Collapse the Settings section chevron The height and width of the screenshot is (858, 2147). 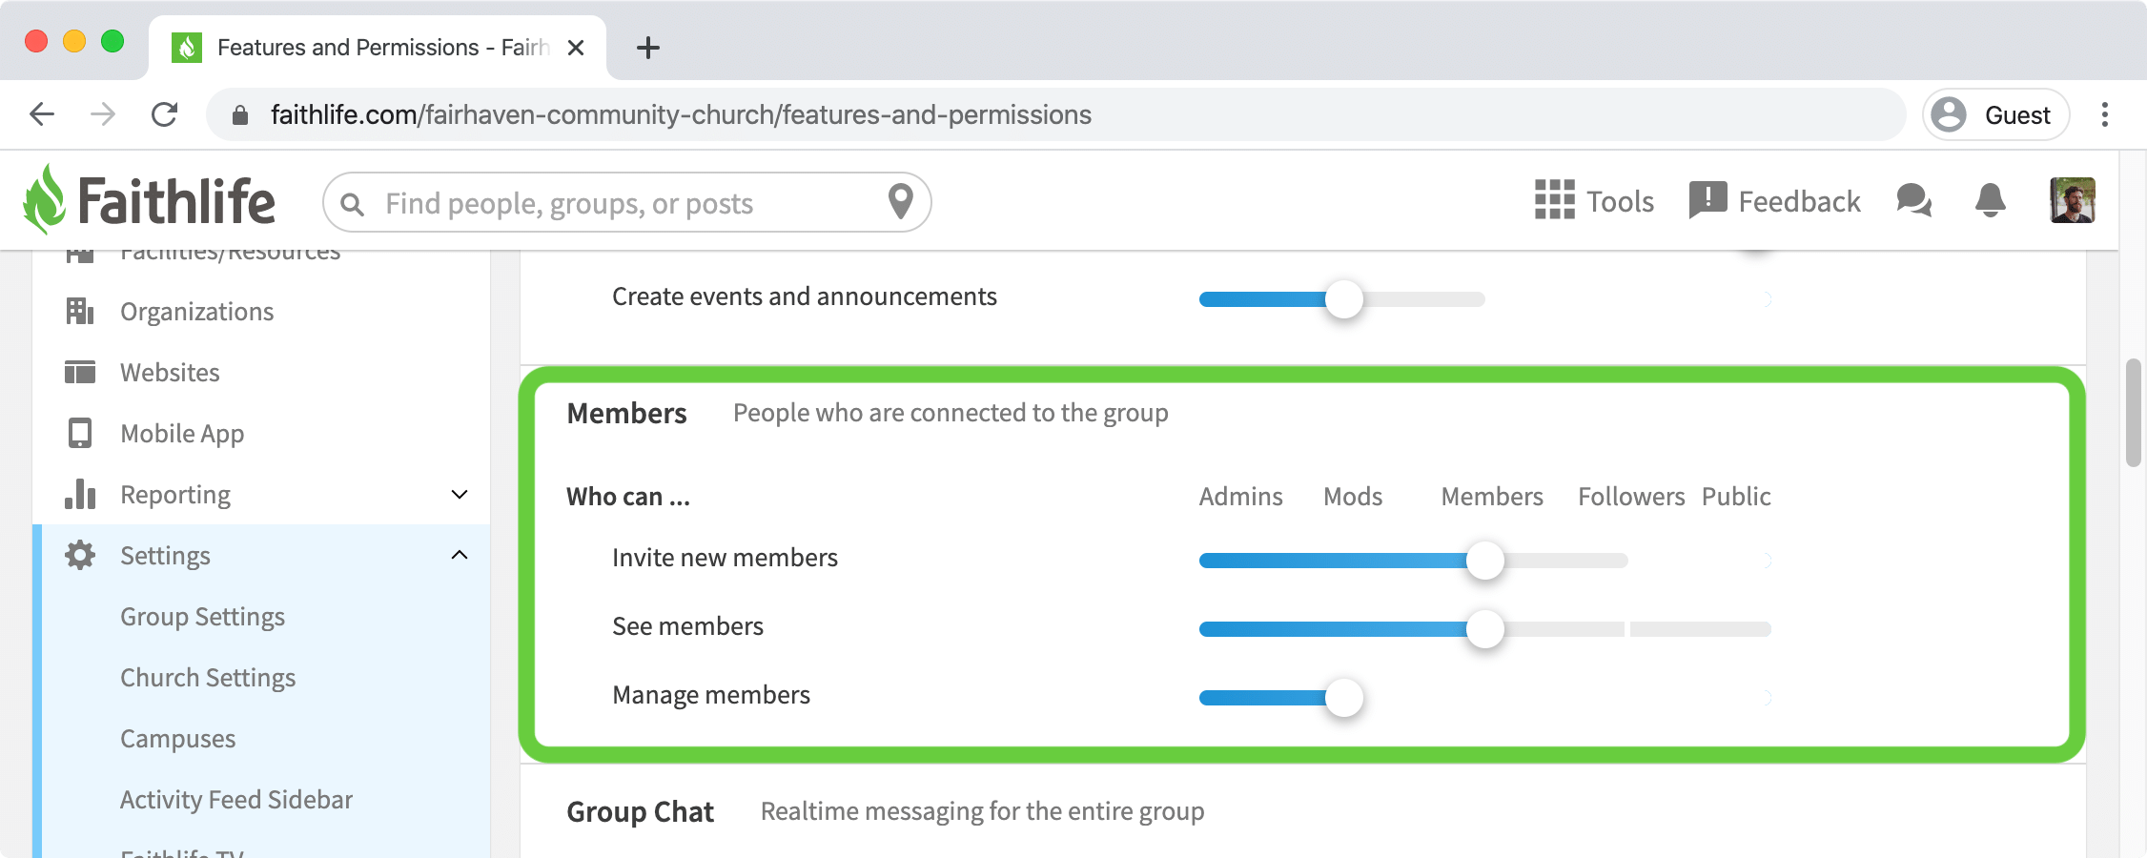460,555
